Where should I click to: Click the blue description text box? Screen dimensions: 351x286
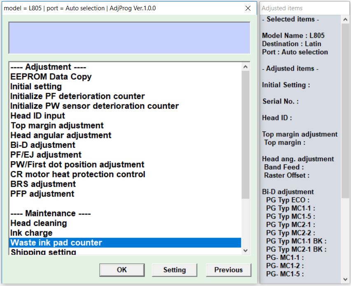[x=129, y=38]
